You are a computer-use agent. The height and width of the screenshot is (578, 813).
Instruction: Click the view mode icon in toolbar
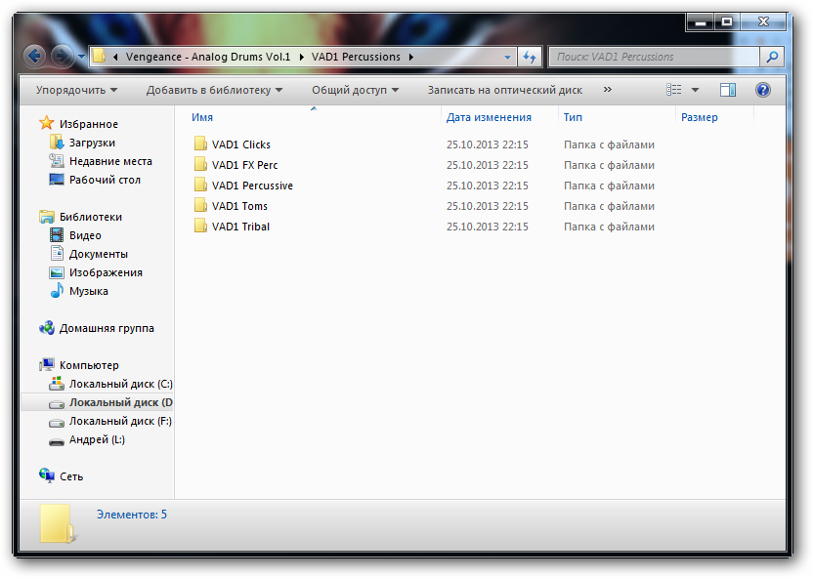click(674, 90)
